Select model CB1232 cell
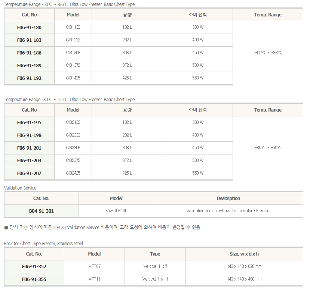 tap(73, 40)
